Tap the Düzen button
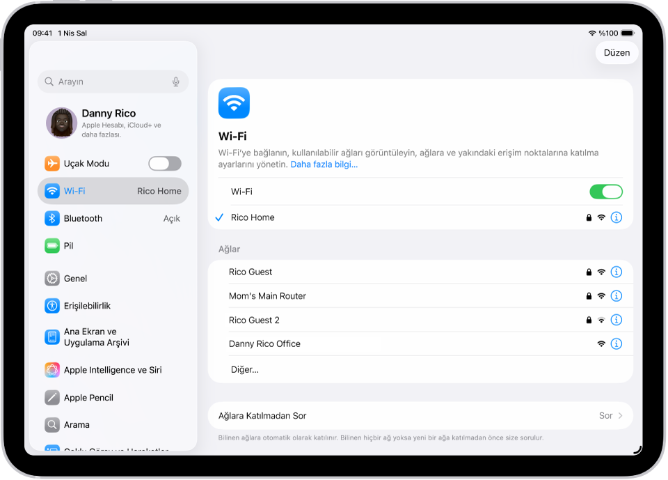The height and width of the screenshot is (480, 668). 617,53
